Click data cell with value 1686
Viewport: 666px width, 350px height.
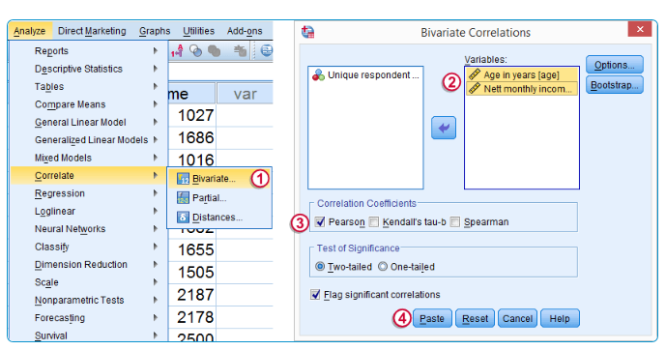click(192, 137)
